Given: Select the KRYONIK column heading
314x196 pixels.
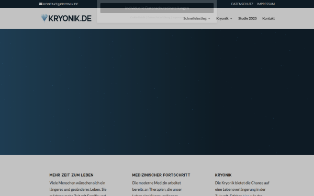Looking at the screenshot, I should 223,175.
